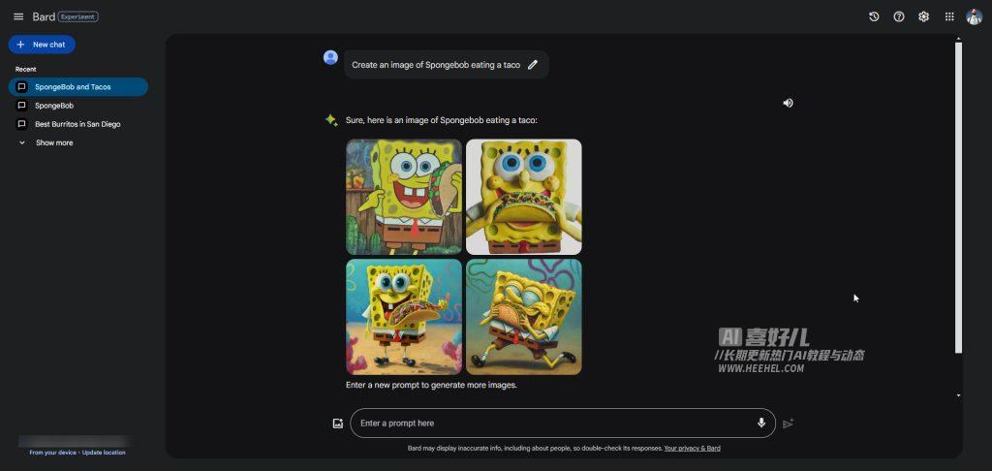Click 'Sure, here is an image' response text

click(x=441, y=119)
